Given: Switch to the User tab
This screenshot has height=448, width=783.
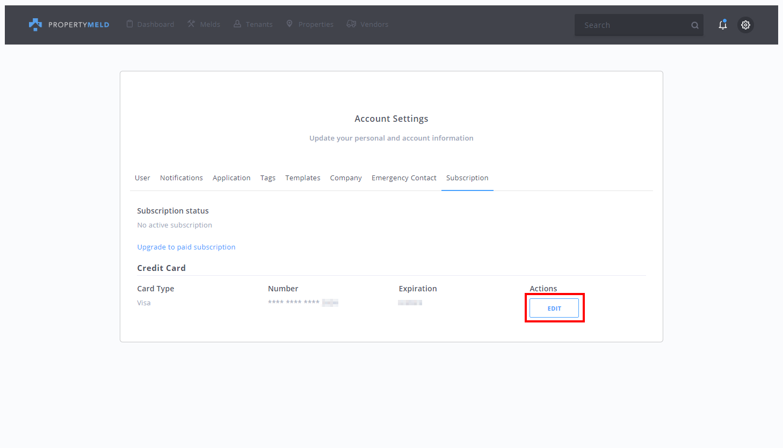Looking at the screenshot, I should (142, 178).
